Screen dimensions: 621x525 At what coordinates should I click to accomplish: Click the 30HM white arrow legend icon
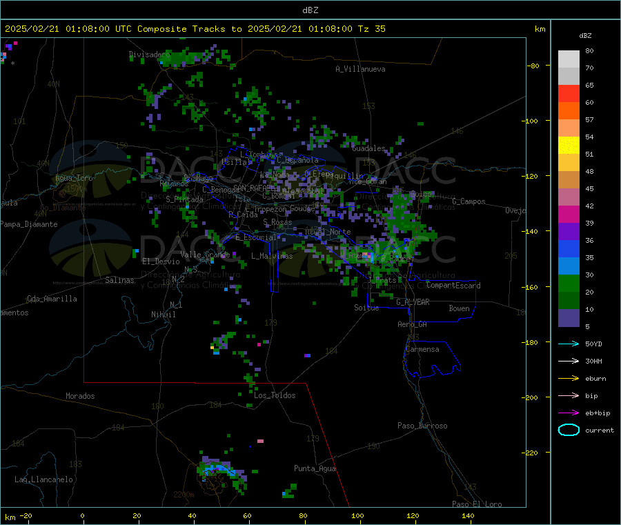point(569,361)
